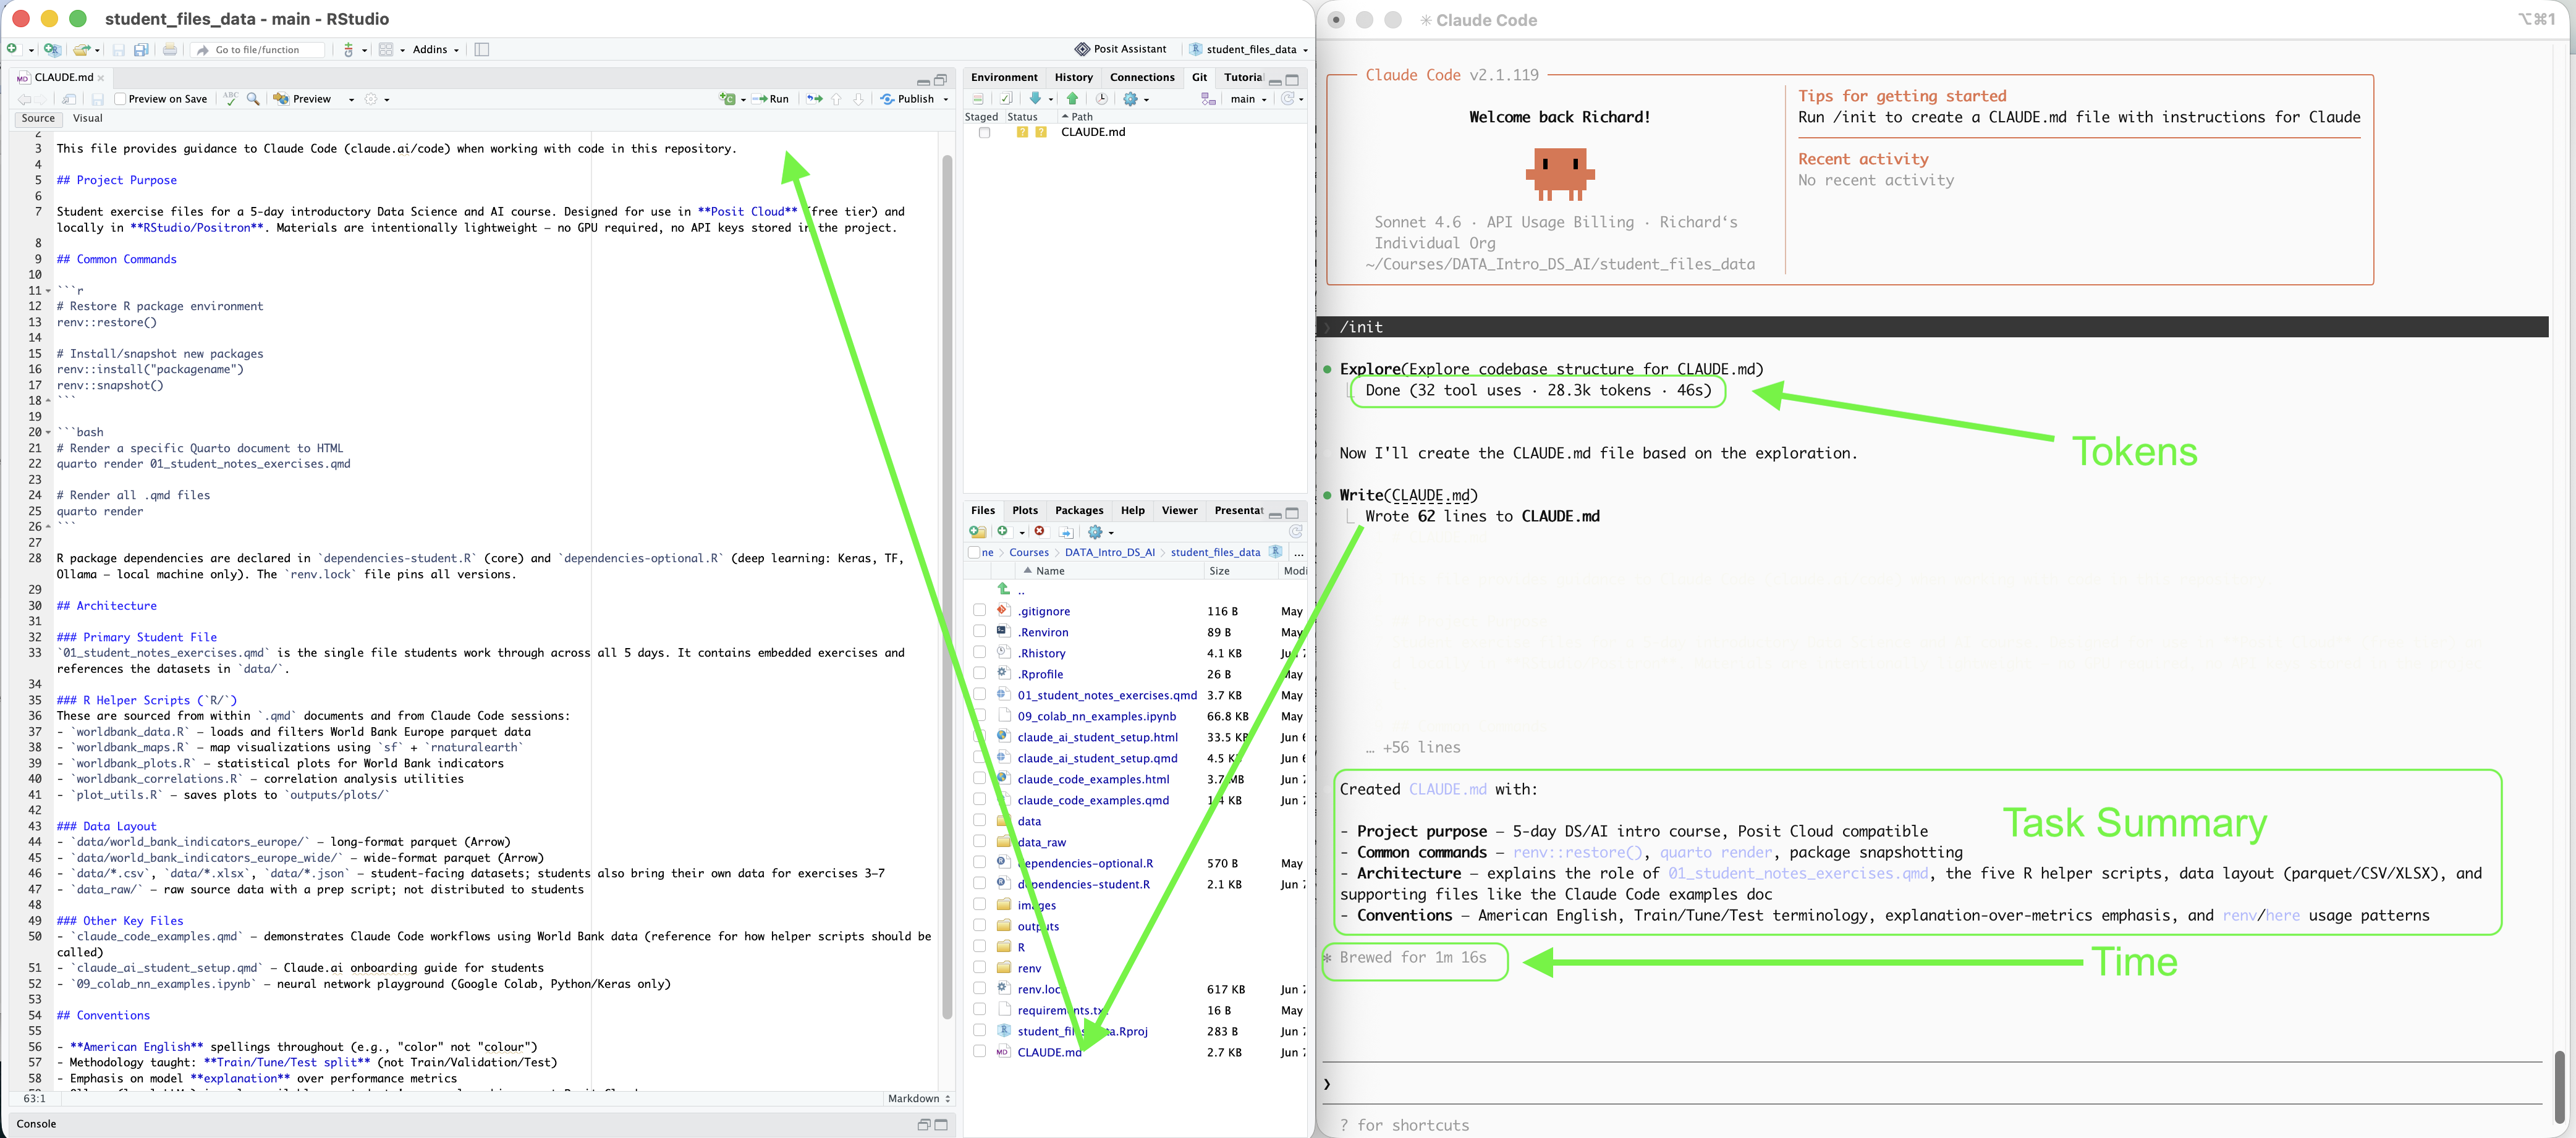This screenshot has width=2576, height=1138.
Task: Open the Publish dropdown arrow
Action: [x=946, y=99]
